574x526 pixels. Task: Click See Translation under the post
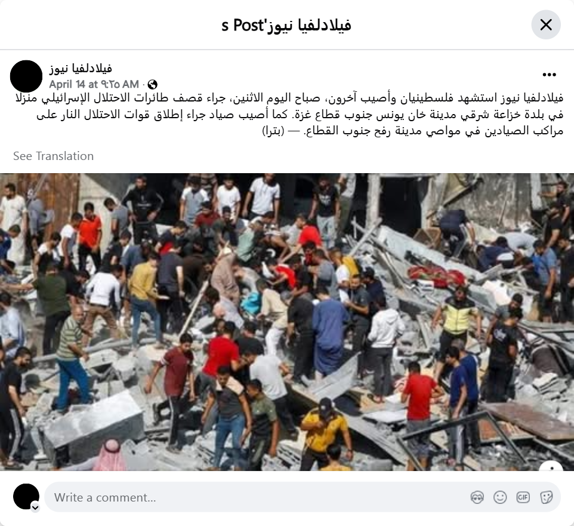pyautogui.click(x=54, y=156)
